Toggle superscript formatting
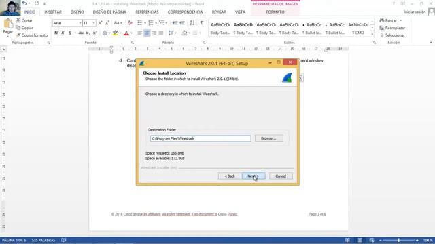This screenshot has height=244, width=435. pyautogui.click(x=94, y=33)
